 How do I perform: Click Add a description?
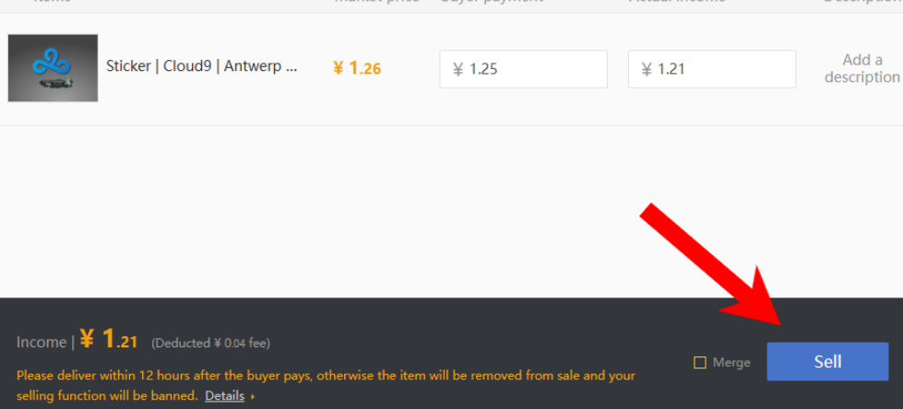point(862,68)
